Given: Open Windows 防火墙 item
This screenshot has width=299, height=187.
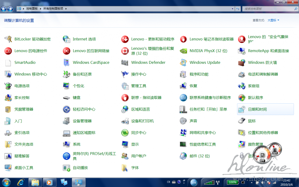Looking at the screenshot, I should click(262, 62).
